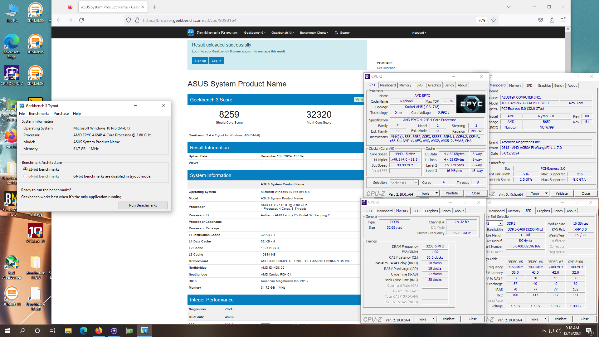Open Geekbench 6 dropdown menu
The height and width of the screenshot is (337, 599).
[255, 32]
